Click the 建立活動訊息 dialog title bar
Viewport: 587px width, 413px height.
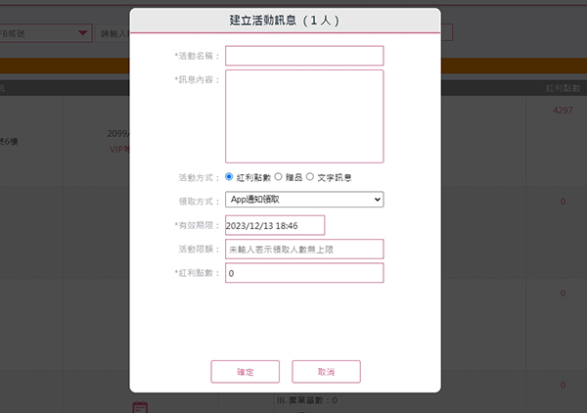tap(285, 20)
